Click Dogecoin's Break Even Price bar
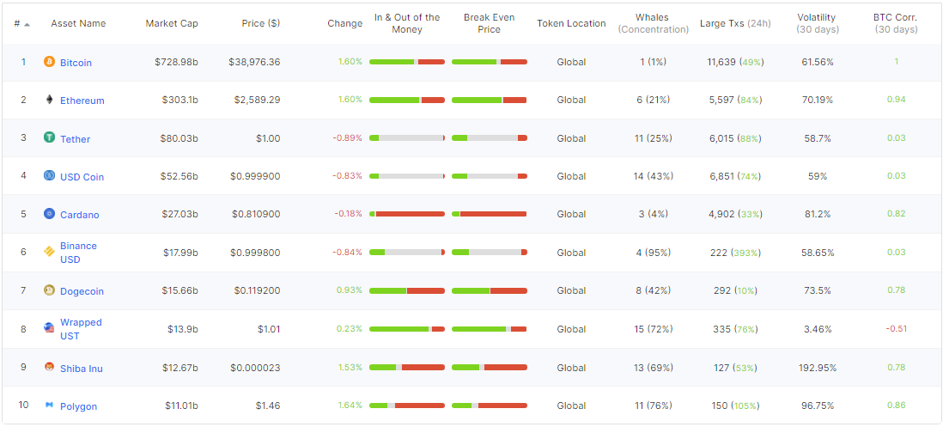The image size is (943, 427). (x=490, y=290)
